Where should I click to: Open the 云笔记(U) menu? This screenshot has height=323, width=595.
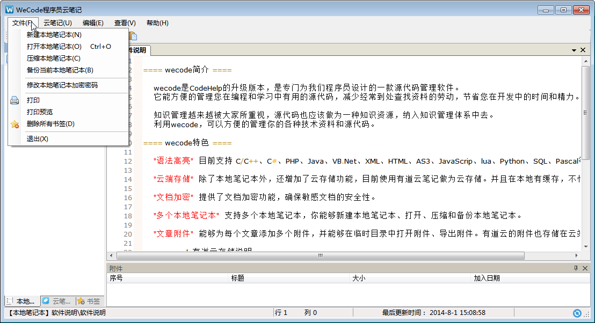57,23
